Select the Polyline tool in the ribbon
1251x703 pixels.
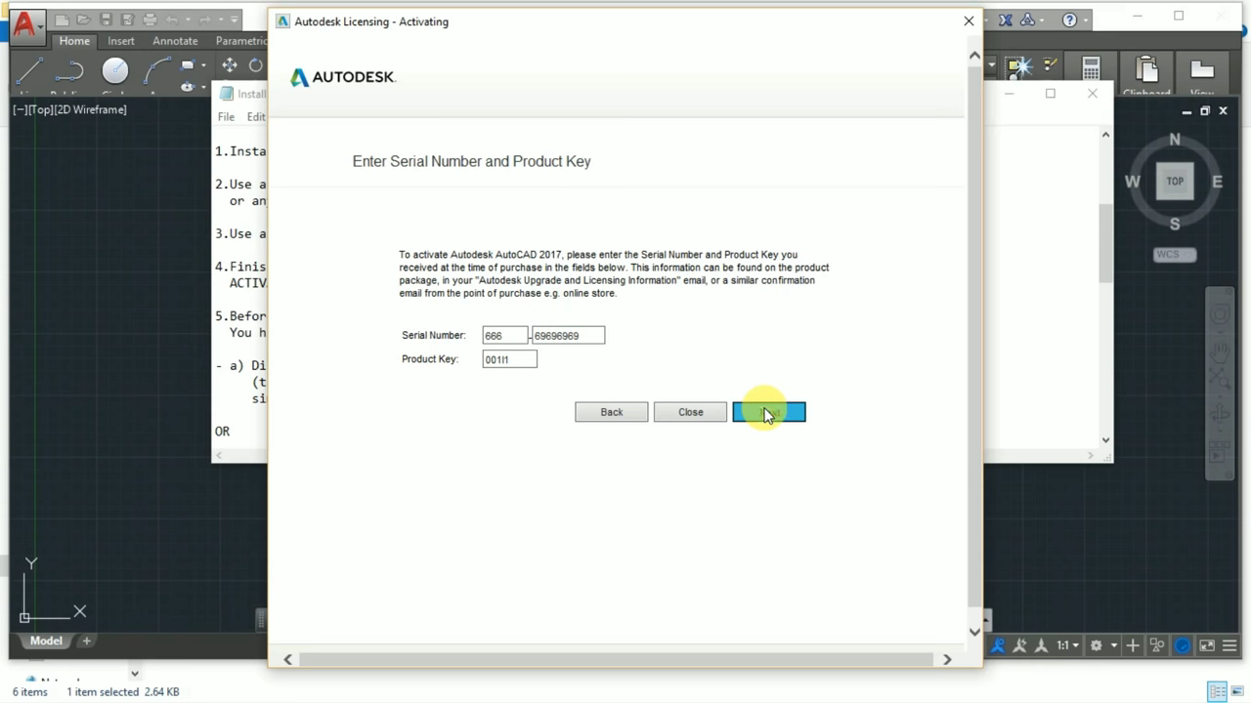click(70, 70)
